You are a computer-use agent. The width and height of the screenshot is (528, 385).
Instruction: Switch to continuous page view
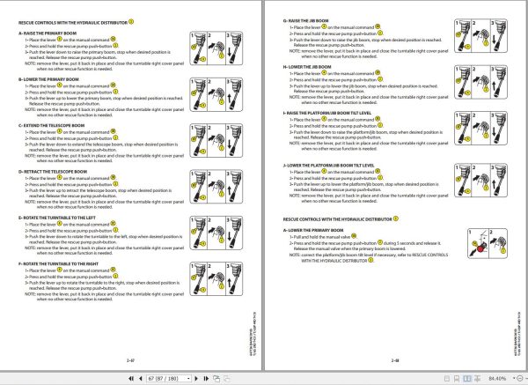457,379
